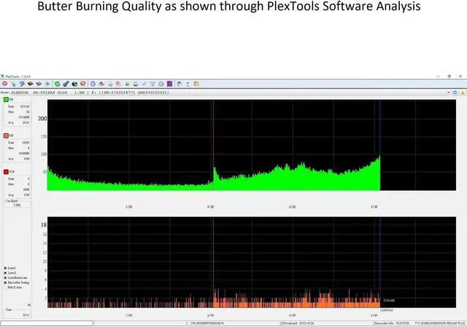Click the first red icon in the toolbar
The height and width of the screenshot is (327, 467).
pyautogui.click(x=4, y=84)
